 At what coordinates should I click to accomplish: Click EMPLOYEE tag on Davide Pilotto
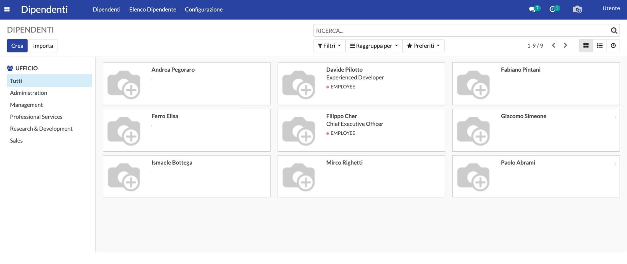341,87
